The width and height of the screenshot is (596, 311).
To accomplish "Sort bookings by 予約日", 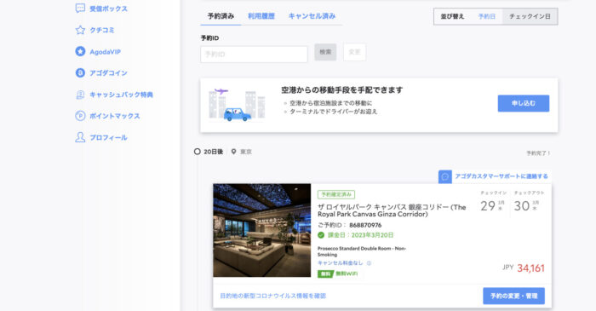I will tap(486, 16).
